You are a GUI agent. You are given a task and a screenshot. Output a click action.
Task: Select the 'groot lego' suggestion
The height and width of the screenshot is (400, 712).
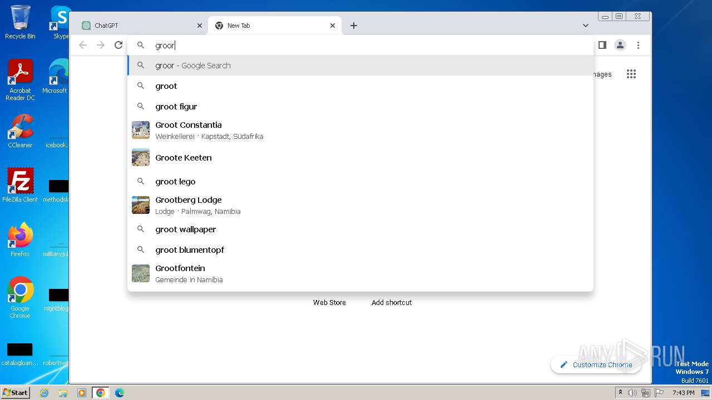pyautogui.click(x=360, y=182)
